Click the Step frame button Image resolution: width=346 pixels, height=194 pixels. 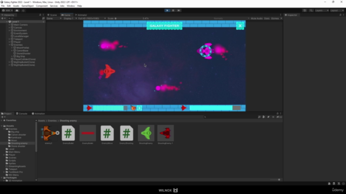179,10
